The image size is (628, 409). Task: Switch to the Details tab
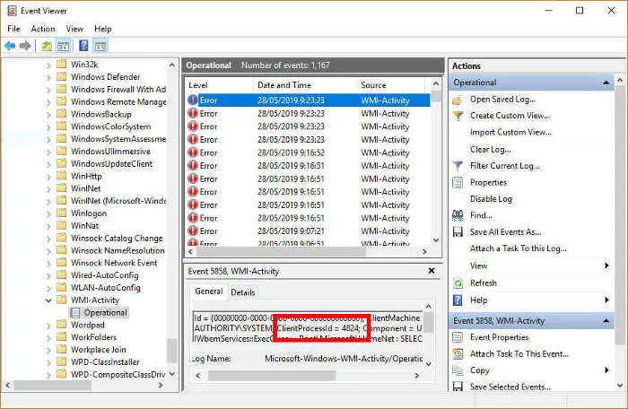[243, 292]
